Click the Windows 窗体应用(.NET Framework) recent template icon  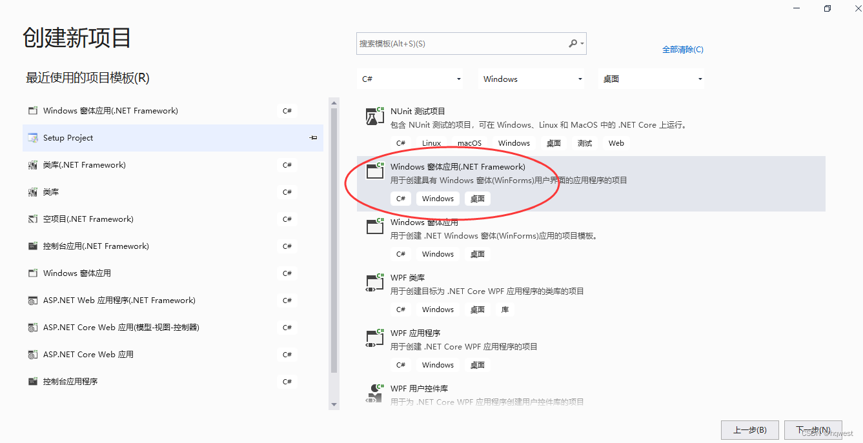pyautogui.click(x=33, y=111)
